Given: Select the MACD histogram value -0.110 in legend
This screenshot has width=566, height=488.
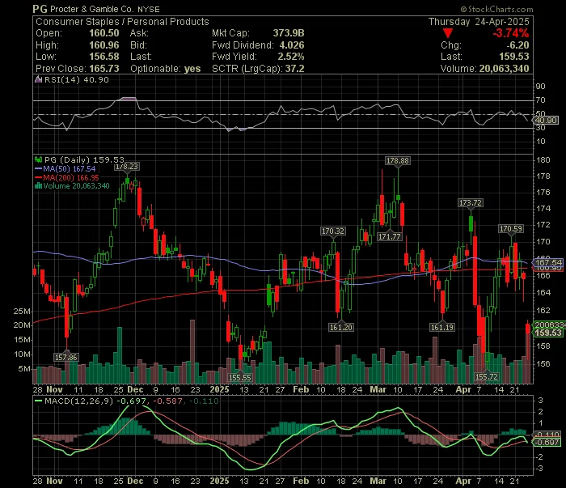Looking at the screenshot, I should pyautogui.click(x=204, y=401).
